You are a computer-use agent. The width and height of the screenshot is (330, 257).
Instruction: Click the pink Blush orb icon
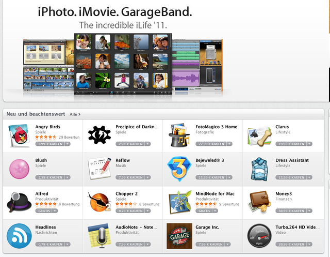tap(19, 169)
